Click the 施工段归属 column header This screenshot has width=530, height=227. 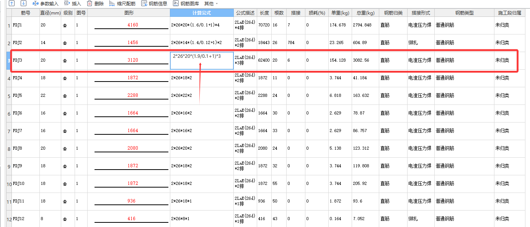[509, 13]
